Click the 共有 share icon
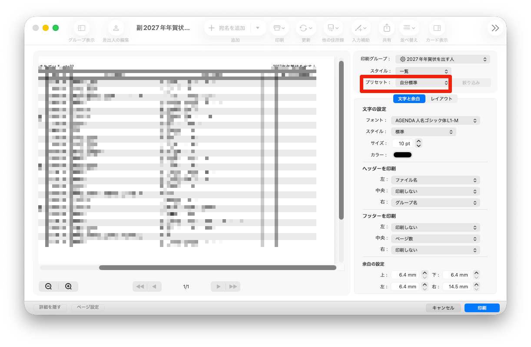 point(386,28)
